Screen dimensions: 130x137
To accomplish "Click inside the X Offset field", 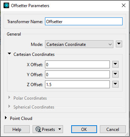I will (77, 64).
